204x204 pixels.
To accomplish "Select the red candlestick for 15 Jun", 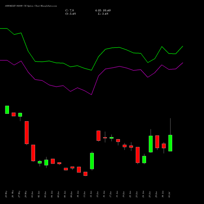I will 98,136.
